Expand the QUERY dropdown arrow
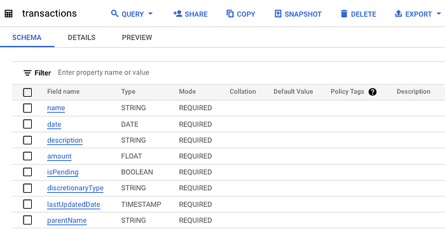445x229 pixels. click(x=151, y=13)
